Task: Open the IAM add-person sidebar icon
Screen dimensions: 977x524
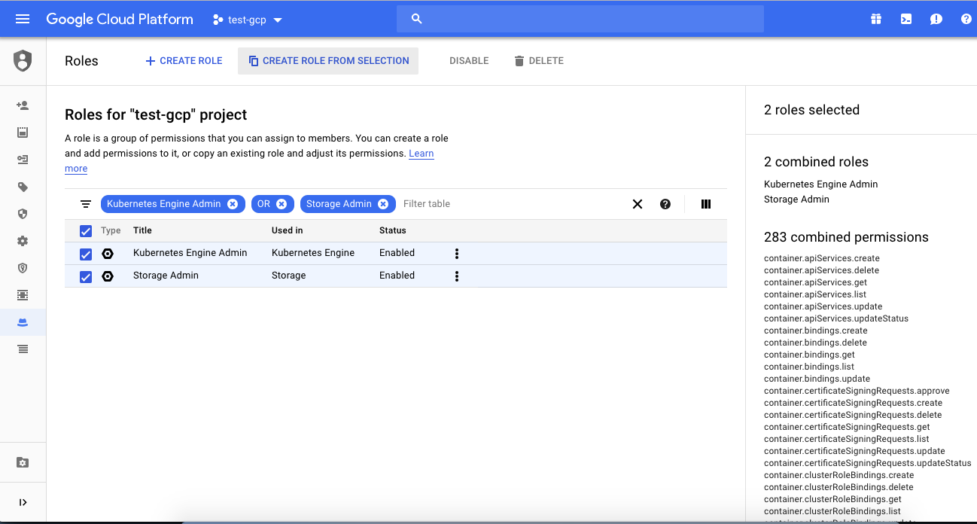Action: [x=23, y=105]
